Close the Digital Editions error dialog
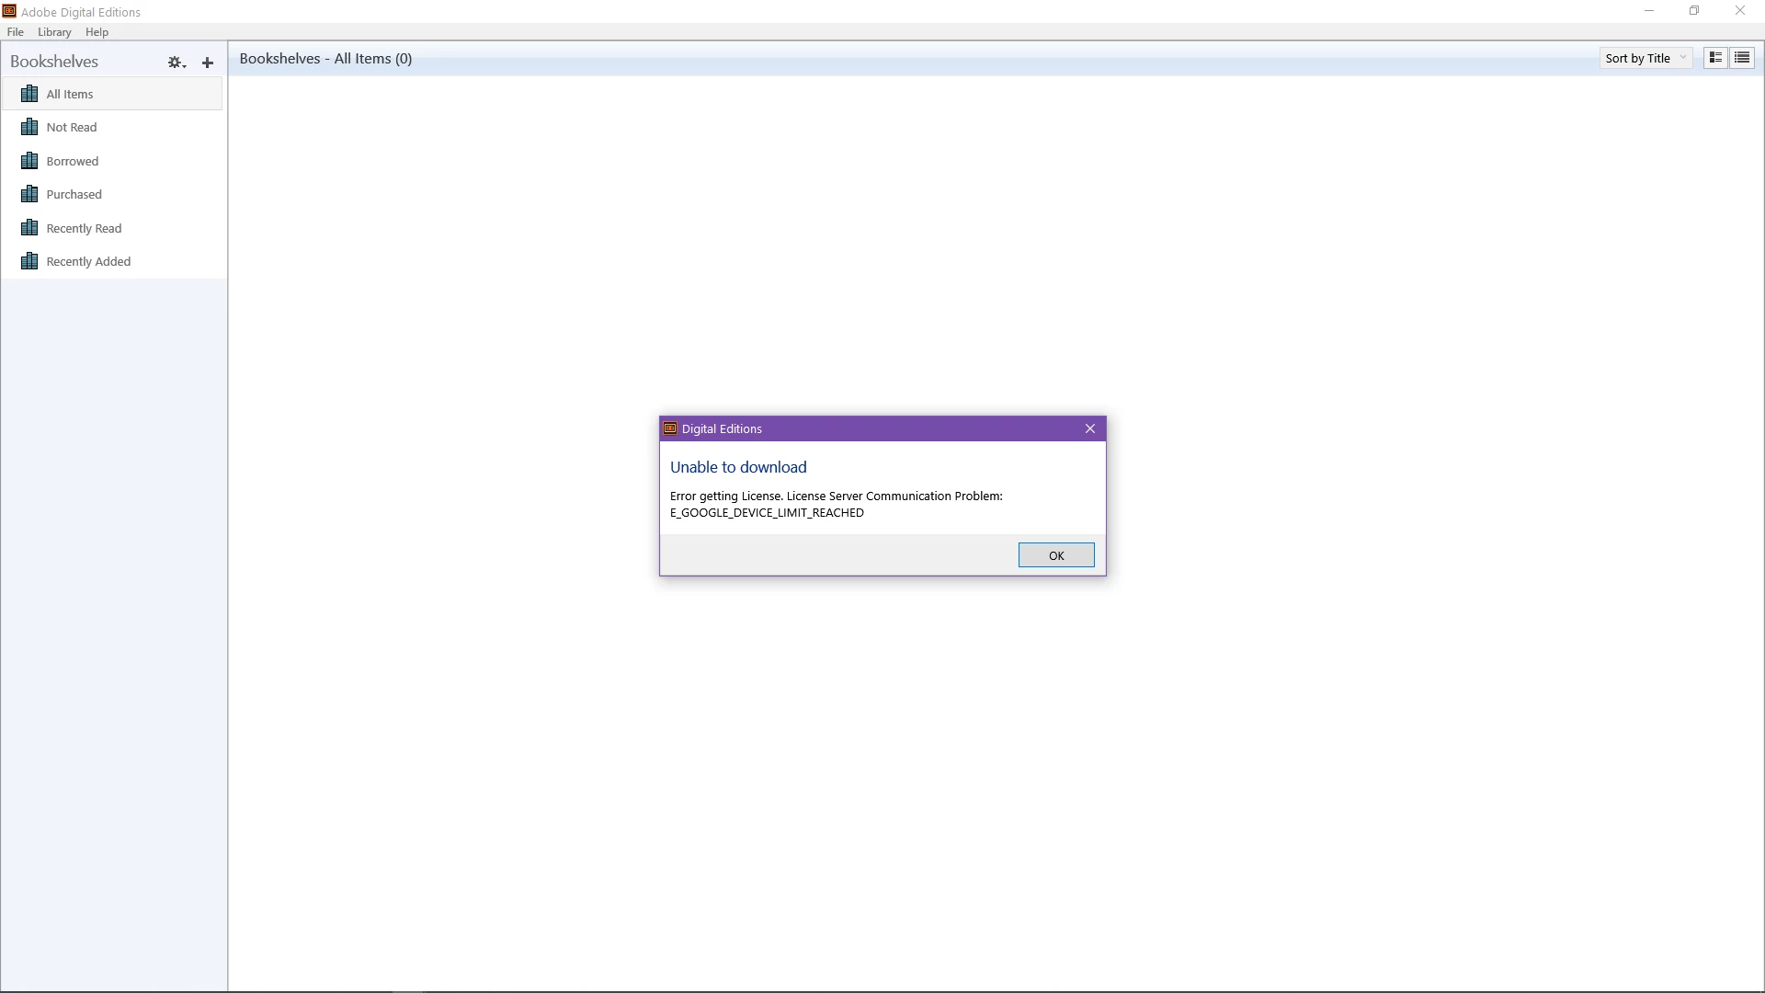Image resolution: width=1765 pixels, height=993 pixels. (x=1090, y=428)
